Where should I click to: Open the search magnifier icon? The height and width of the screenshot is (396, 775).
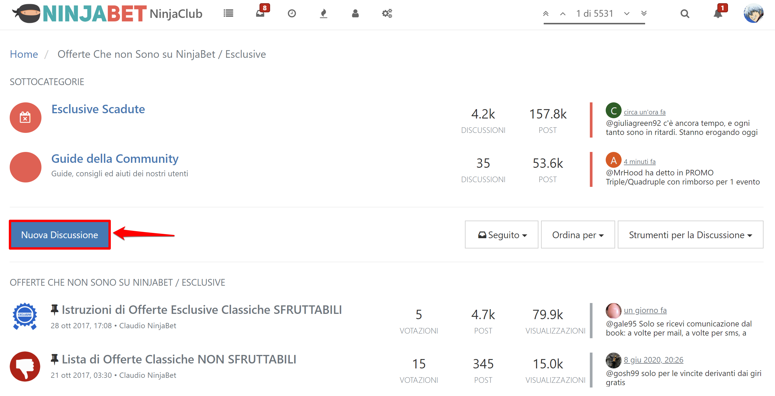685,14
